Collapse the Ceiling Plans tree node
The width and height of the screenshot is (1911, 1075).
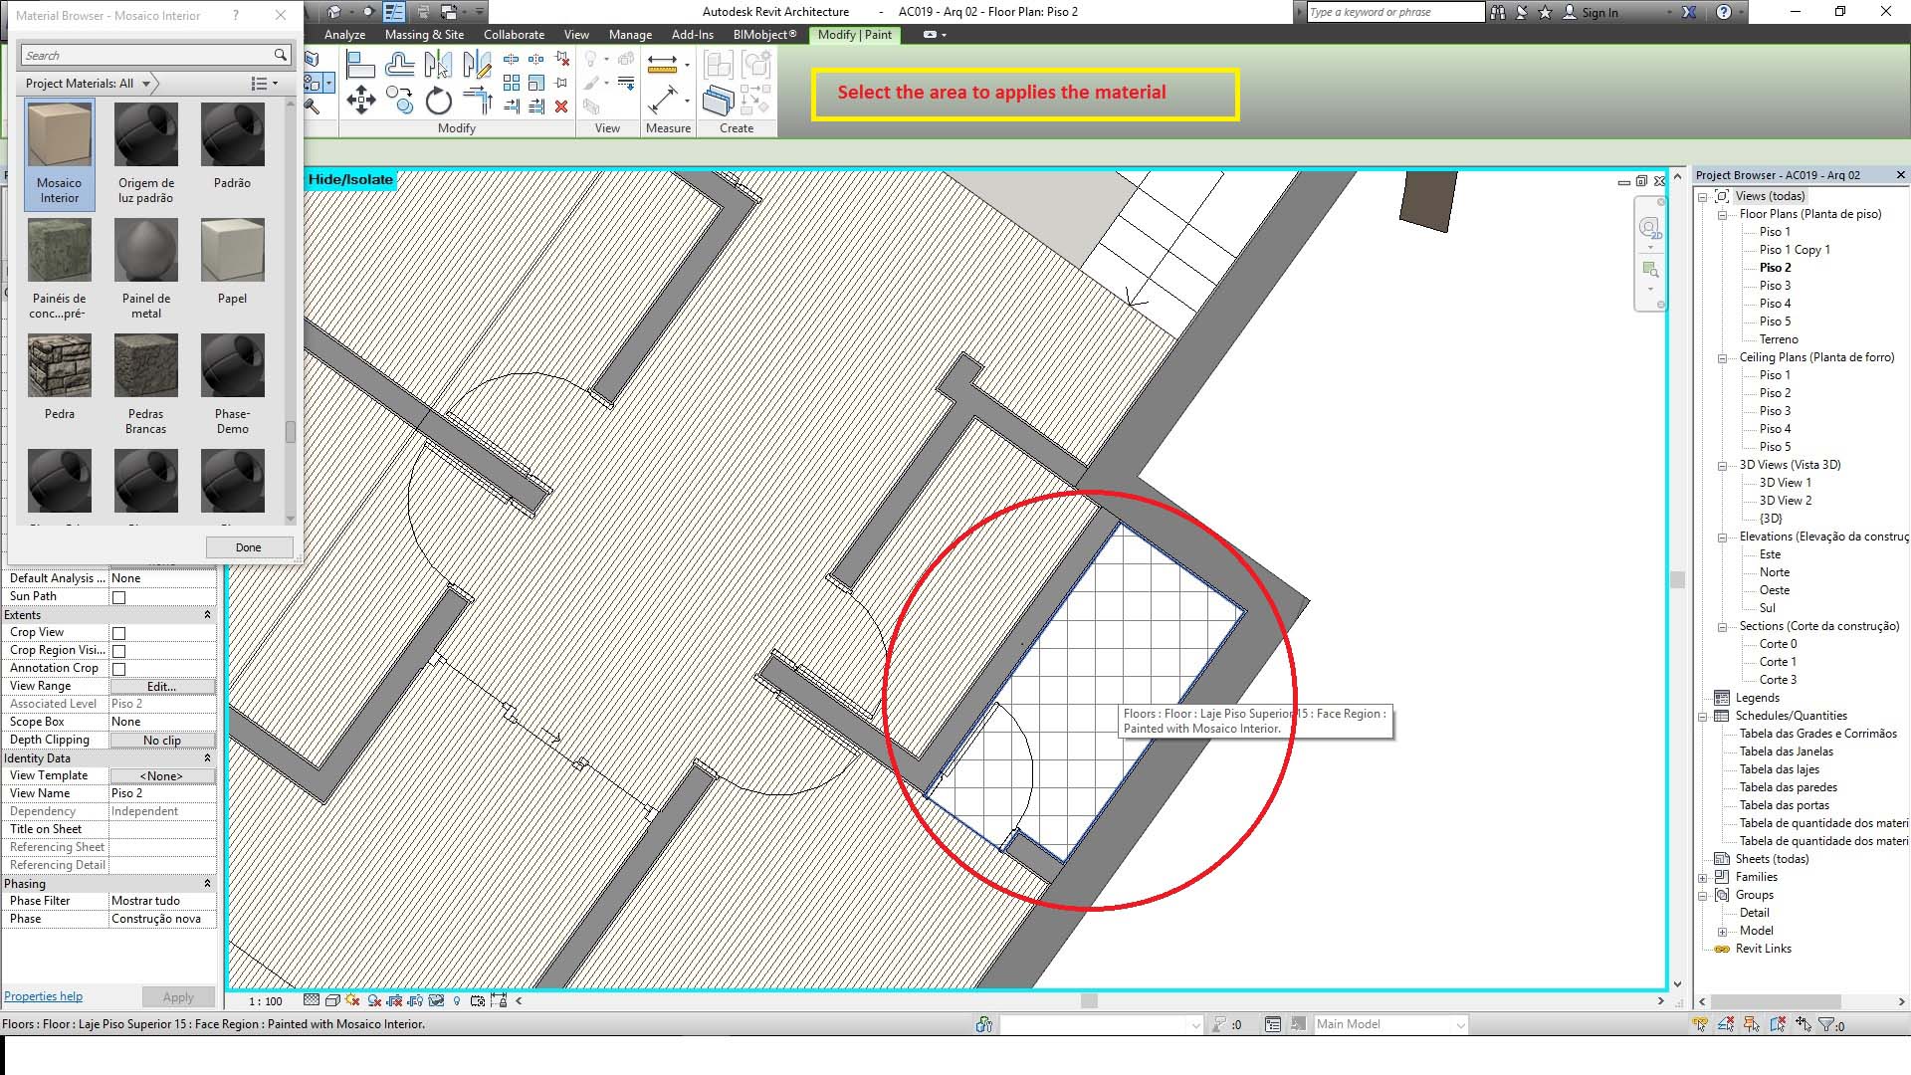pos(1722,358)
